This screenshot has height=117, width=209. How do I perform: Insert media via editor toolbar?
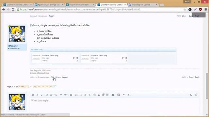pyautogui.click(x=103, y=95)
